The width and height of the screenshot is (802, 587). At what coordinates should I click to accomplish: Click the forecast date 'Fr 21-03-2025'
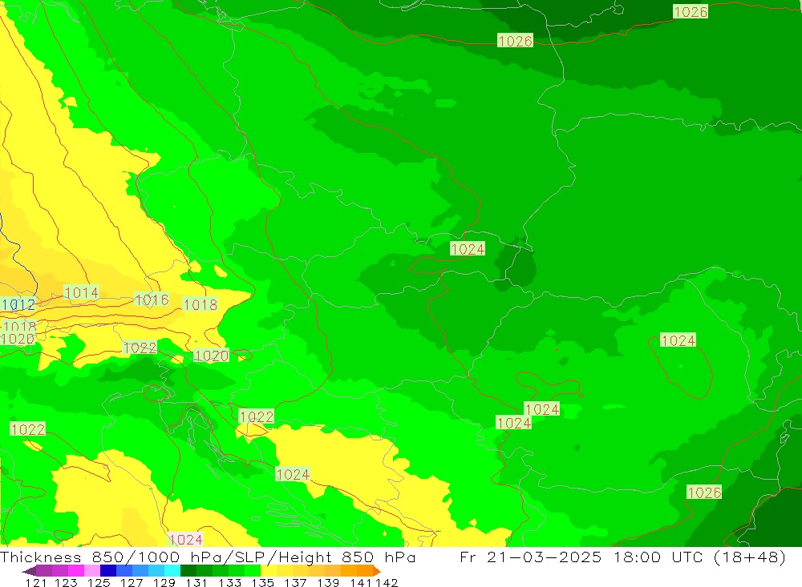pos(531,557)
